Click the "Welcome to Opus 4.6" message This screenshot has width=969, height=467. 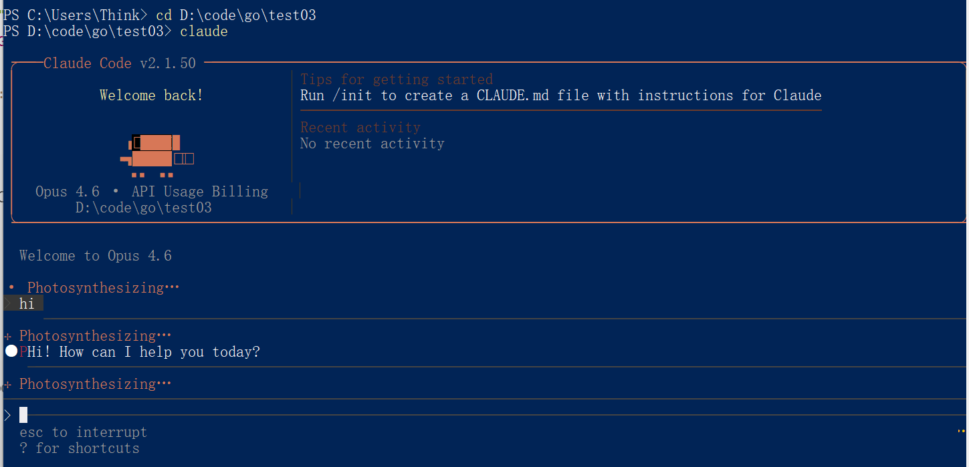(96, 256)
